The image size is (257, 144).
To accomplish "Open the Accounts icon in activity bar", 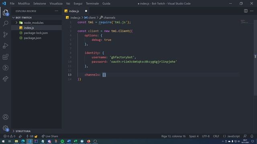I will 5,117.
